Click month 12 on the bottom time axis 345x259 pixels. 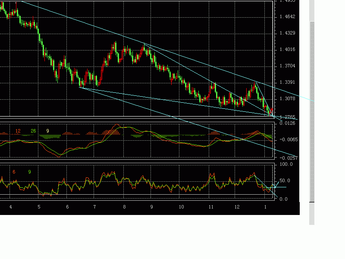tap(237, 207)
